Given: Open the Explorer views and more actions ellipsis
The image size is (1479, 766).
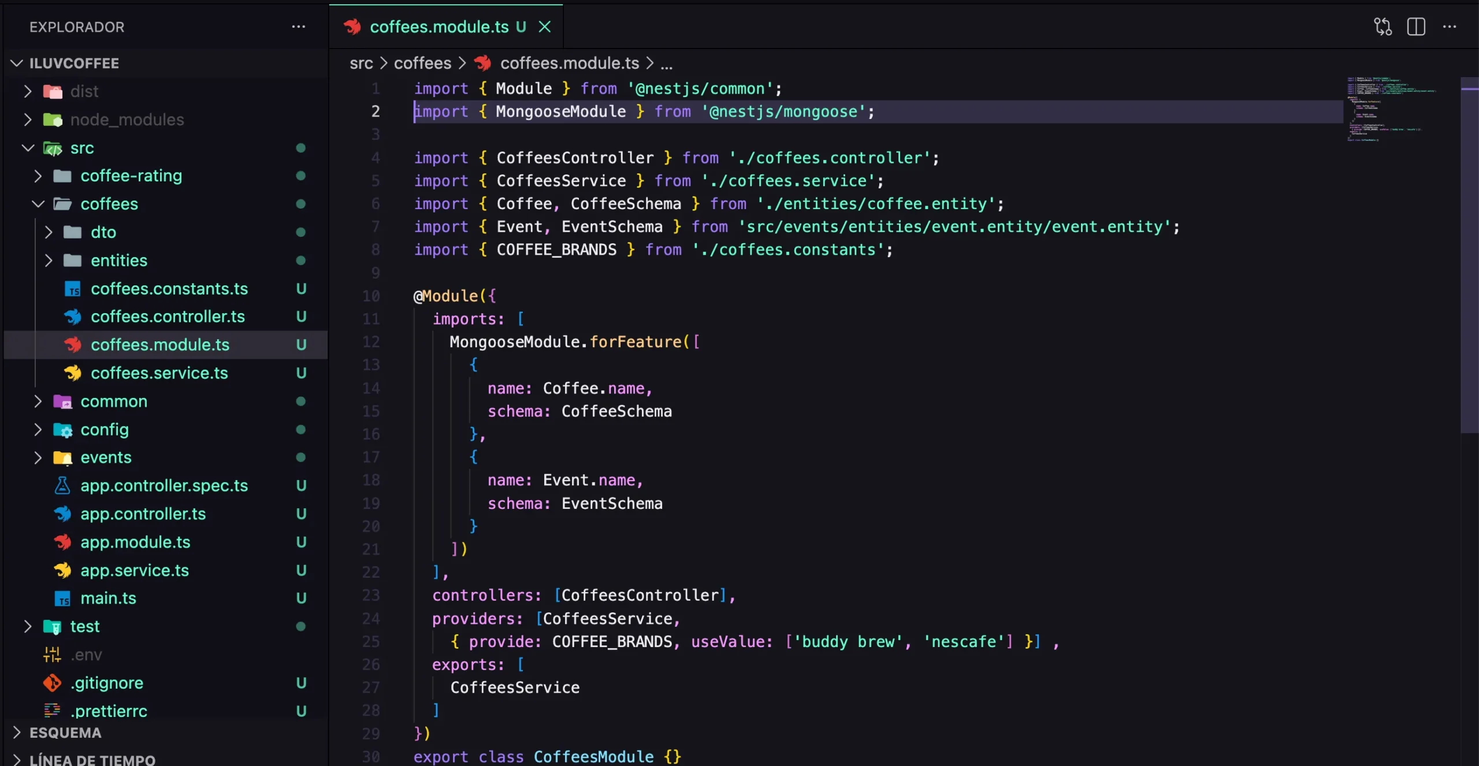Looking at the screenshot, I should tap(298, 27).
